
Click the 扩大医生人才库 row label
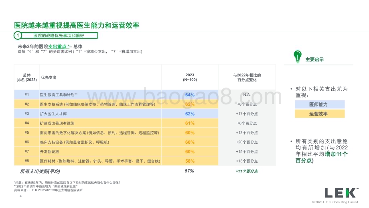53,114
